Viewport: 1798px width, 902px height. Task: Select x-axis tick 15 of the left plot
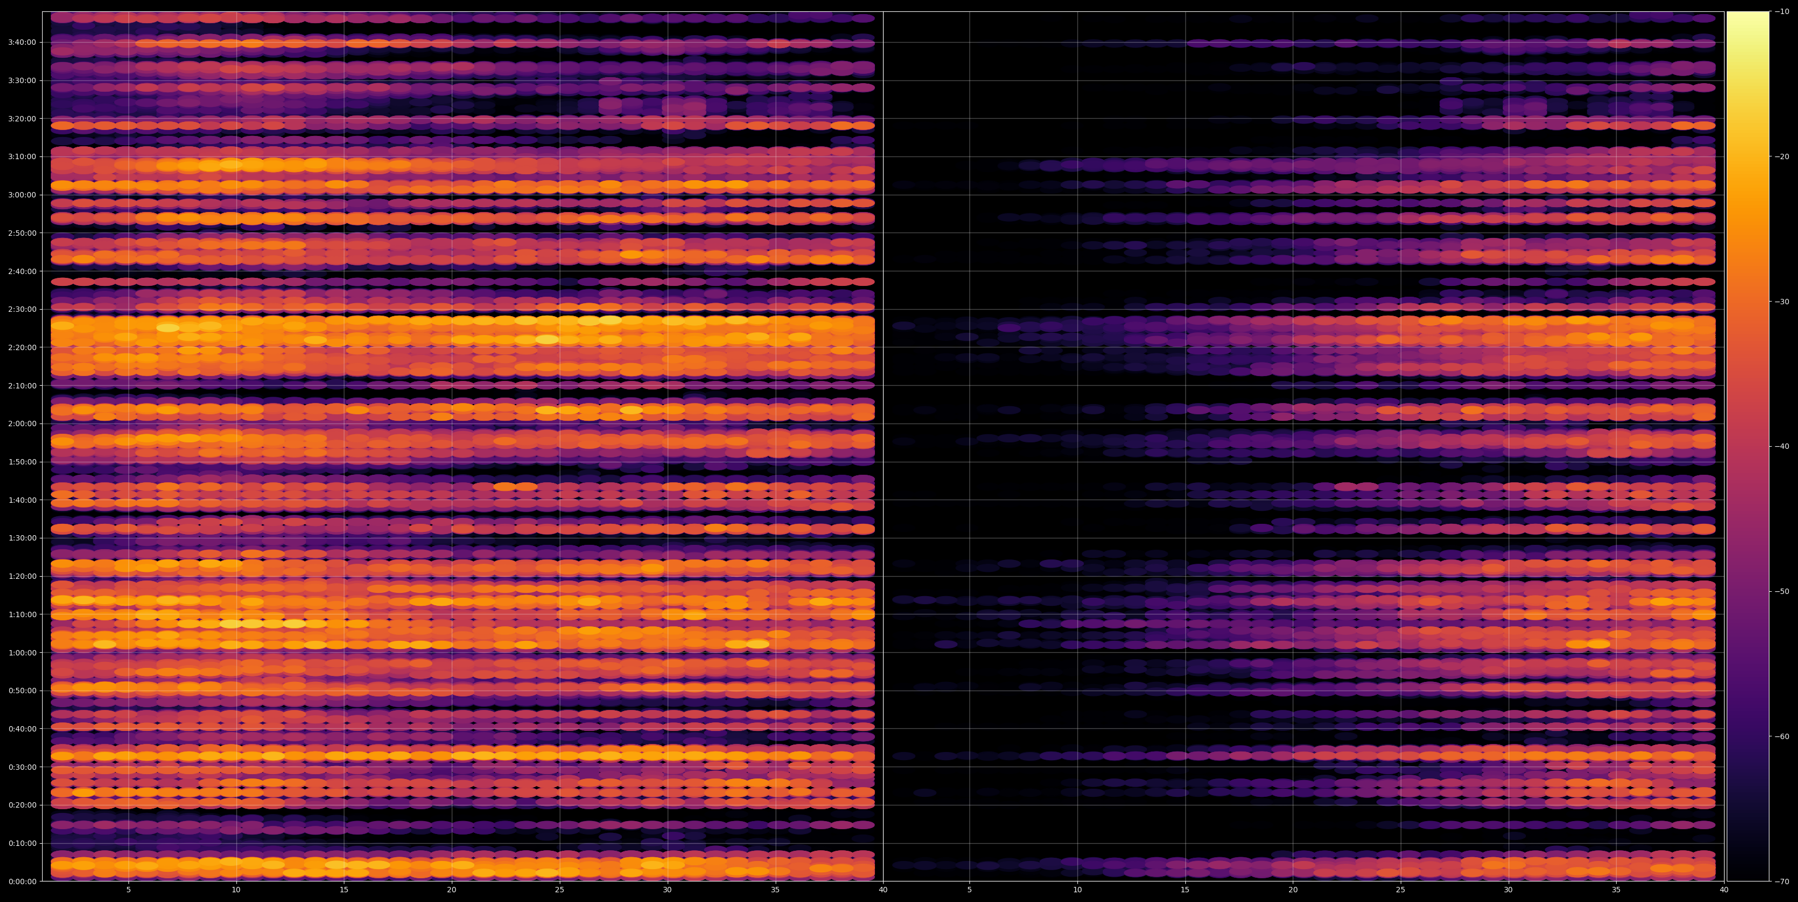(344, 890)
